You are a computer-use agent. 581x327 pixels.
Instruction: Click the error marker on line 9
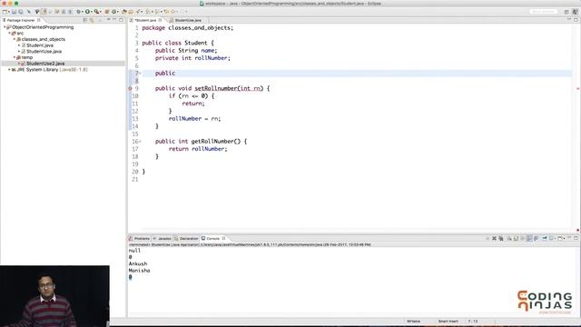pos(130,88)
